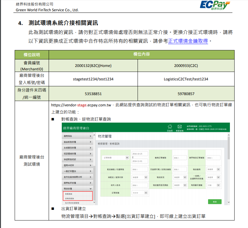Collapse the 物流管理 sidebar menu

click(77, 189)
